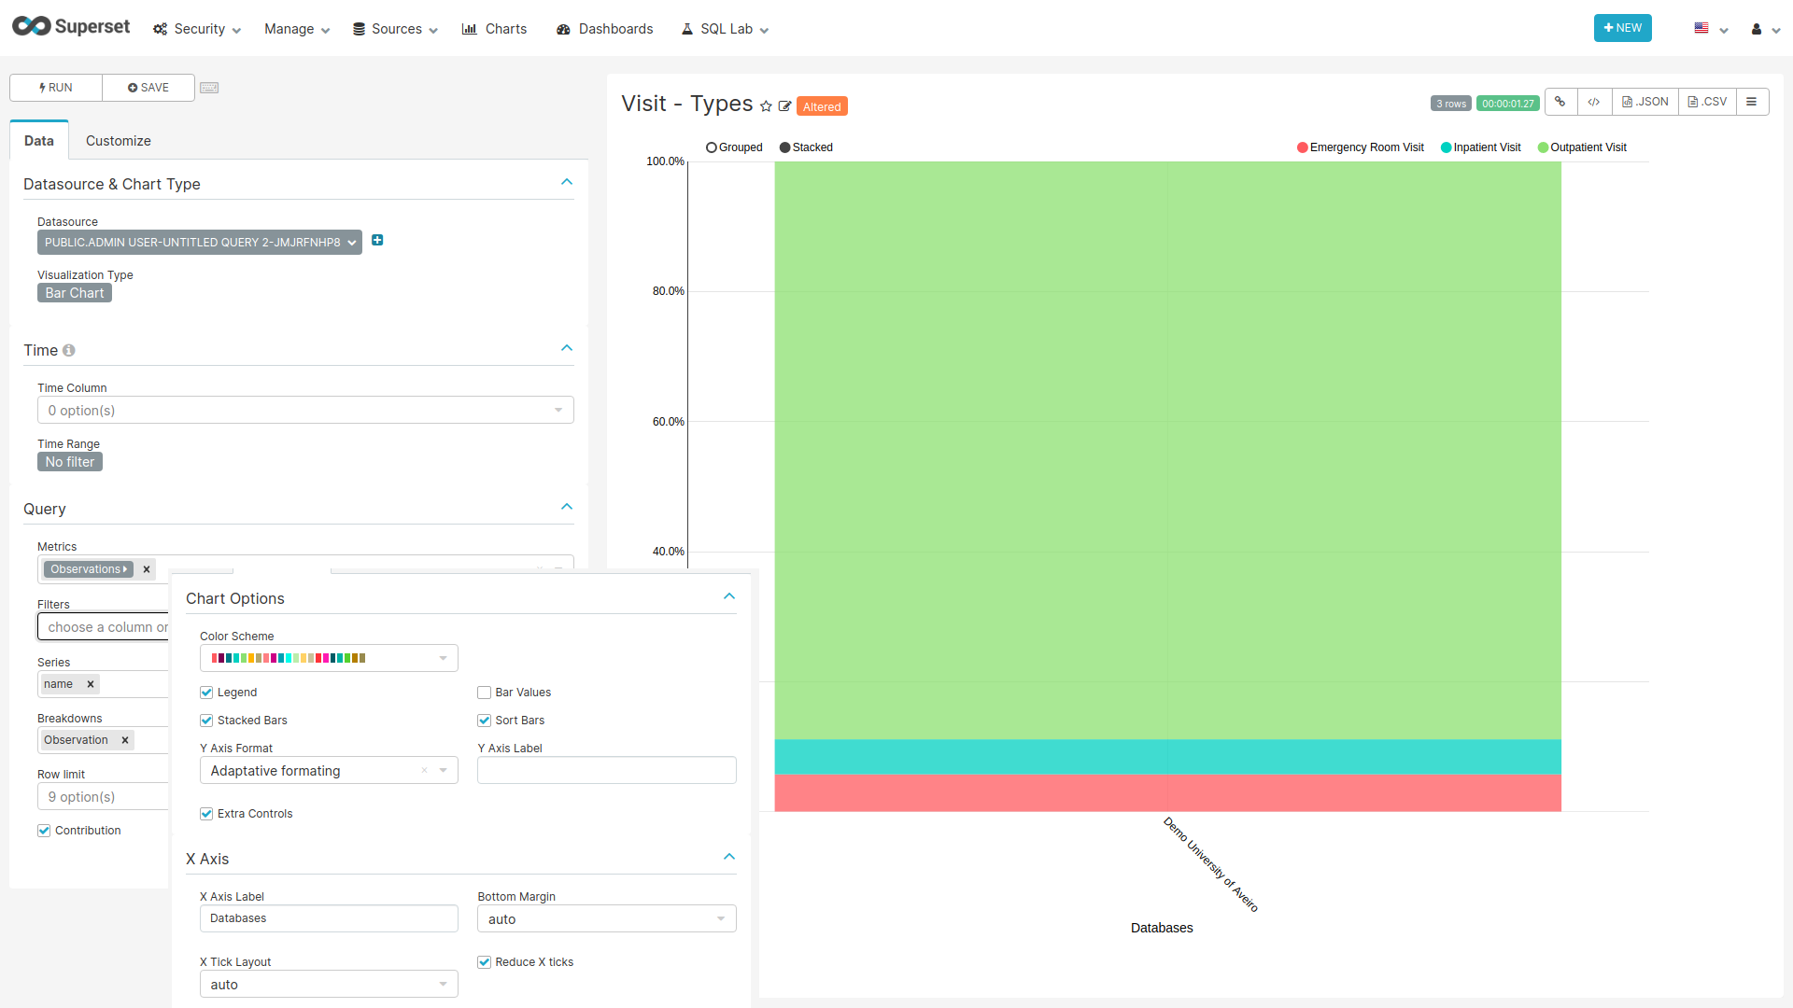Toggle the Reduce X ticks checkbox
The image size is (1793, 1008).
coord(485,962)
